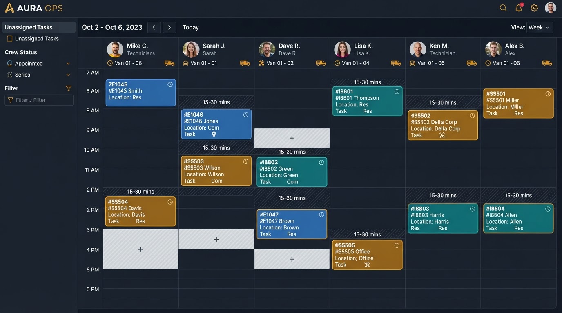
Task: Click the date range Oct 2 - Oct 6, 2023
Action: [x=112, y=27]
